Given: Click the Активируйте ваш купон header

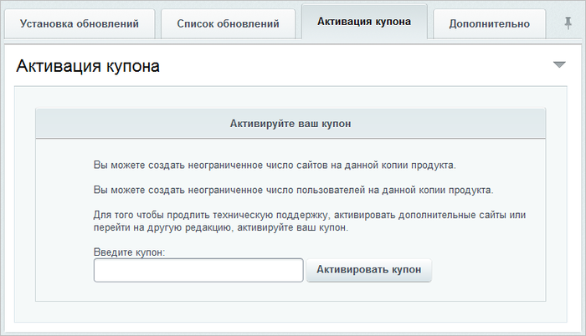Looking at the screenshot, I should click(290, 124).
